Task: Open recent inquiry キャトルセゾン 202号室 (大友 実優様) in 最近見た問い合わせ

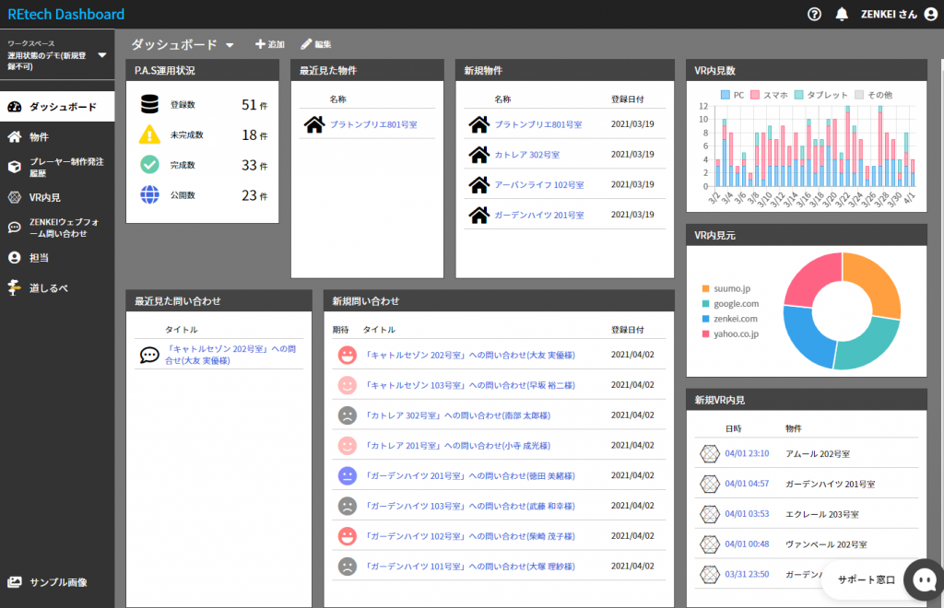Action: pyautogui.click(x=230, y=355)
